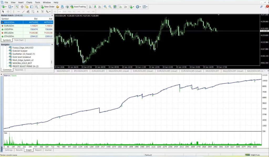Open the search magnifier at top right
269x157 pixels.
tap(261, 7)
